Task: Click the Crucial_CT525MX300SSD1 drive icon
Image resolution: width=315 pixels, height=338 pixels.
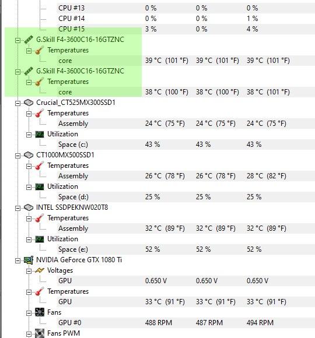Action: [x=29, y=103]
